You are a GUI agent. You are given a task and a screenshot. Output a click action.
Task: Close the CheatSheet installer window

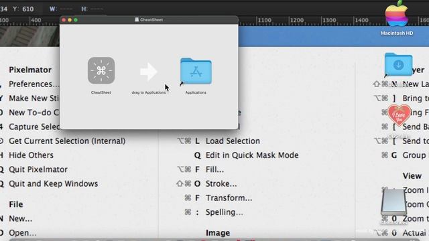64,20
